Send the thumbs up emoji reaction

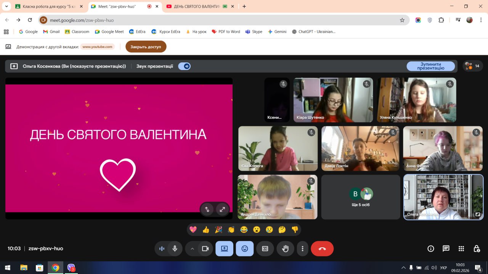[x=206, y=229]
